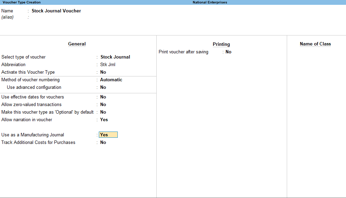
Task: Open 'Method of voucher numbering' Automatic option
Action: pyautogui.click(x=111, y=80)
